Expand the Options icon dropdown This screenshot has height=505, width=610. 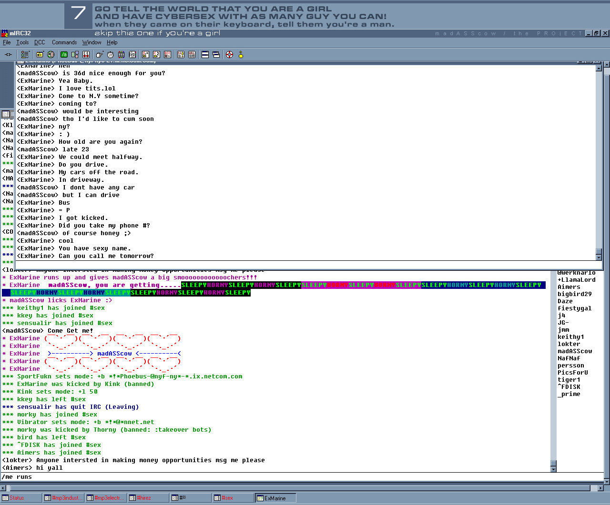coord(25,55)
